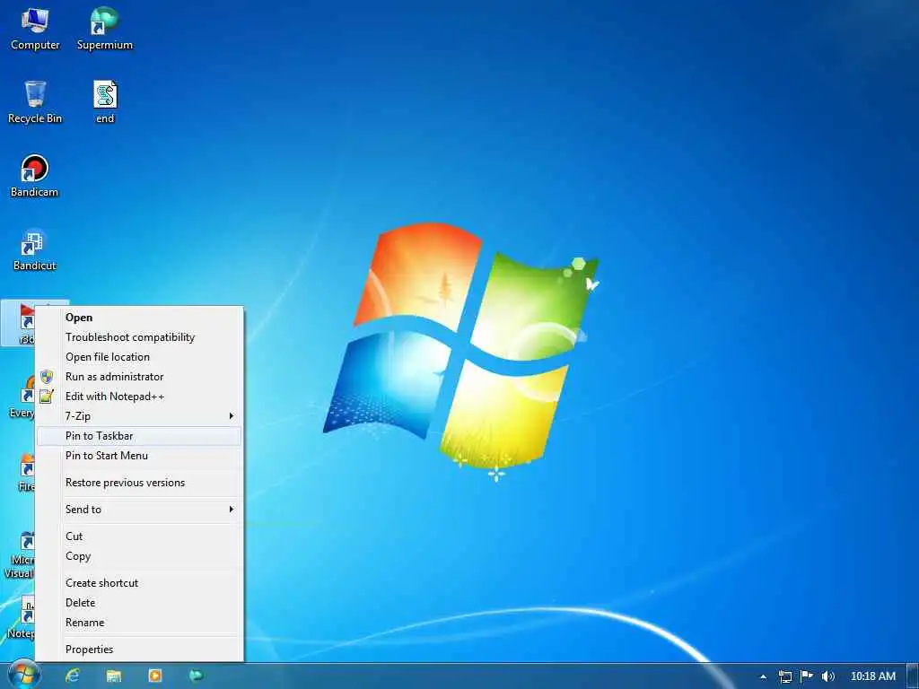Select the Recycle Bin icon

point(35,102)
